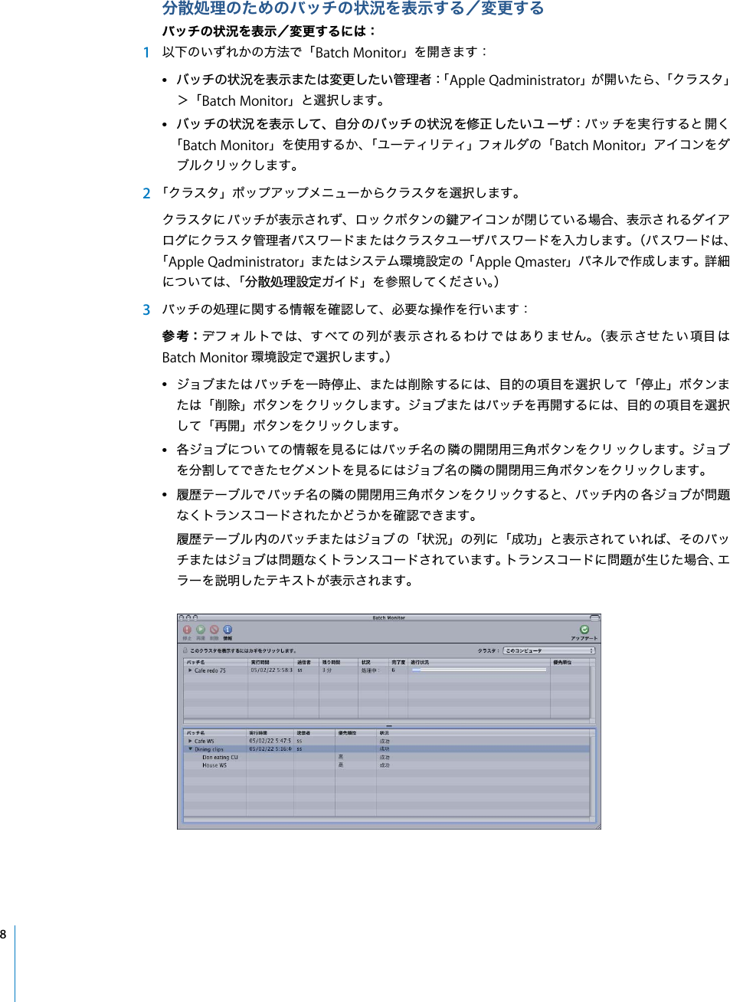
Task: Click the window shade icon at top right
Action: click(594, 617)
